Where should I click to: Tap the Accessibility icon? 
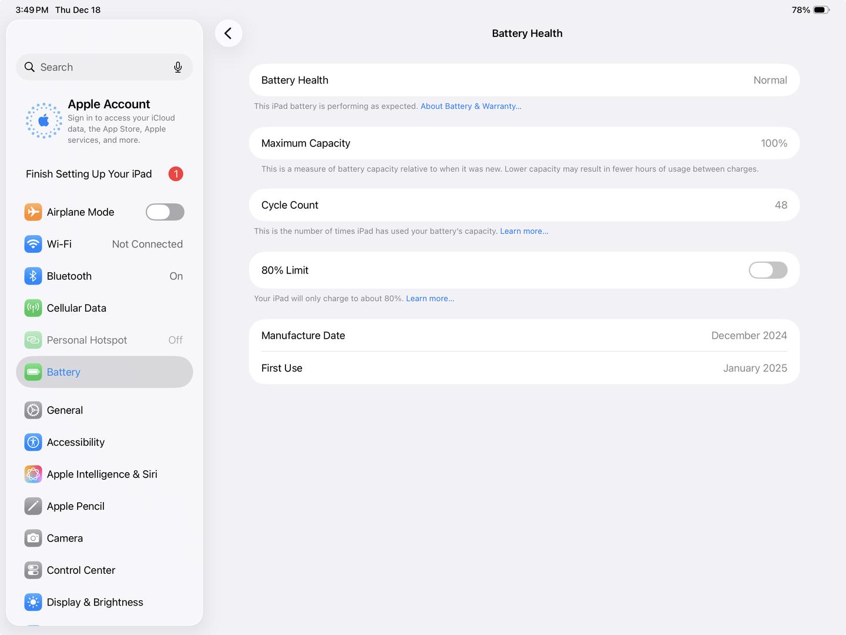(33, 442)
